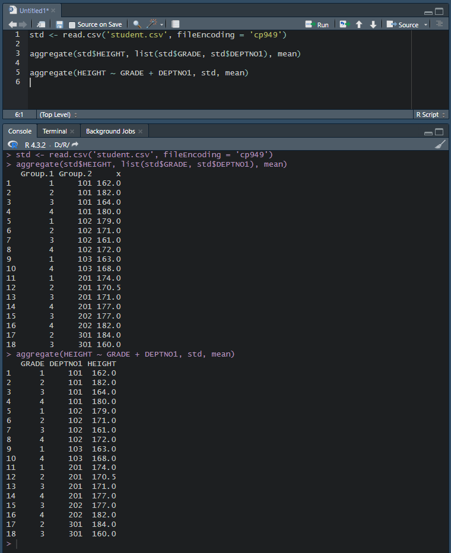Click Group.1 column header in console

click(x=37, y=174)
